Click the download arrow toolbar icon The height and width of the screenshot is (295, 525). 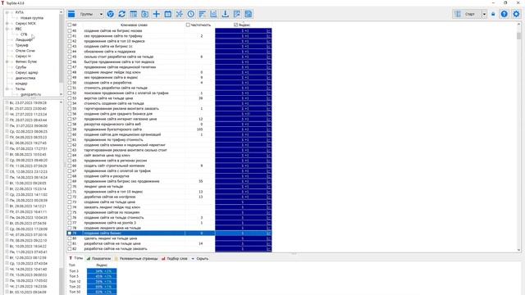(226, 14)
